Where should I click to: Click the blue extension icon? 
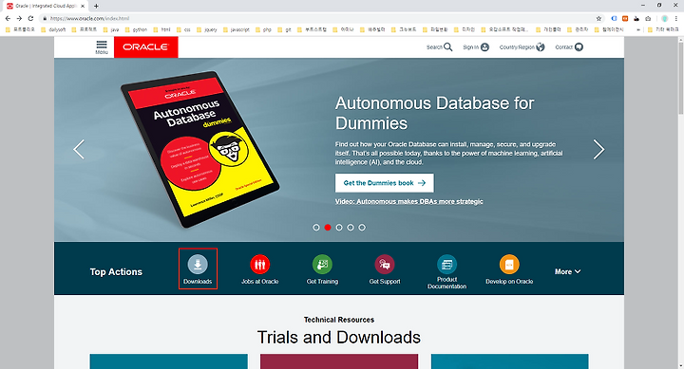[614, 18]
